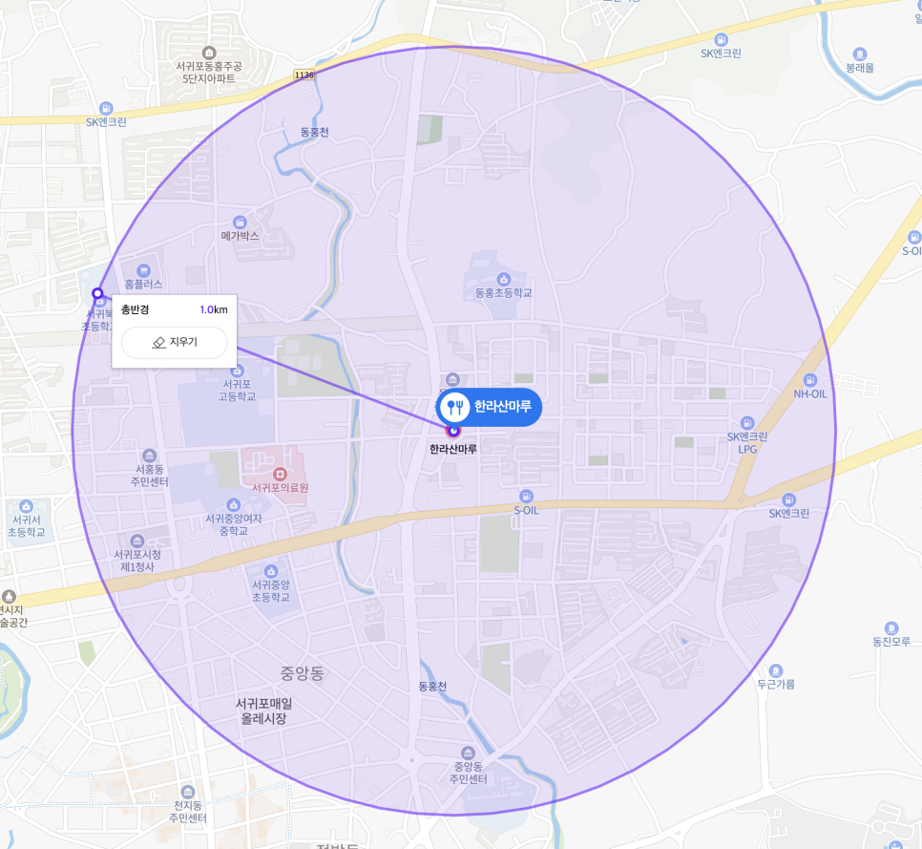
Task: Select the 서귀중앙여자 중학교 icon
Action: click(x=234, y=505)
